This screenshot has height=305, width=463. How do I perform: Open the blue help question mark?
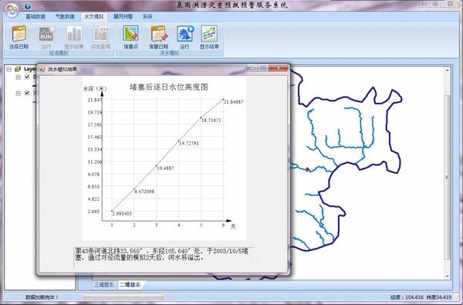pyautogui.click(x=28, y=6)
